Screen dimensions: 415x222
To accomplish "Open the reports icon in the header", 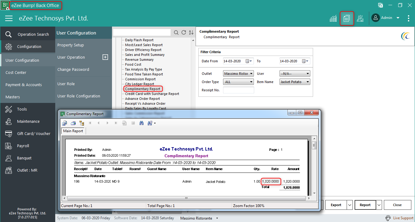I will click(347, 18).
